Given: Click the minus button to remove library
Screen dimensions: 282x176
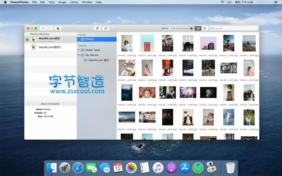Looking at the screenshot, I should [x=49, y=29].
